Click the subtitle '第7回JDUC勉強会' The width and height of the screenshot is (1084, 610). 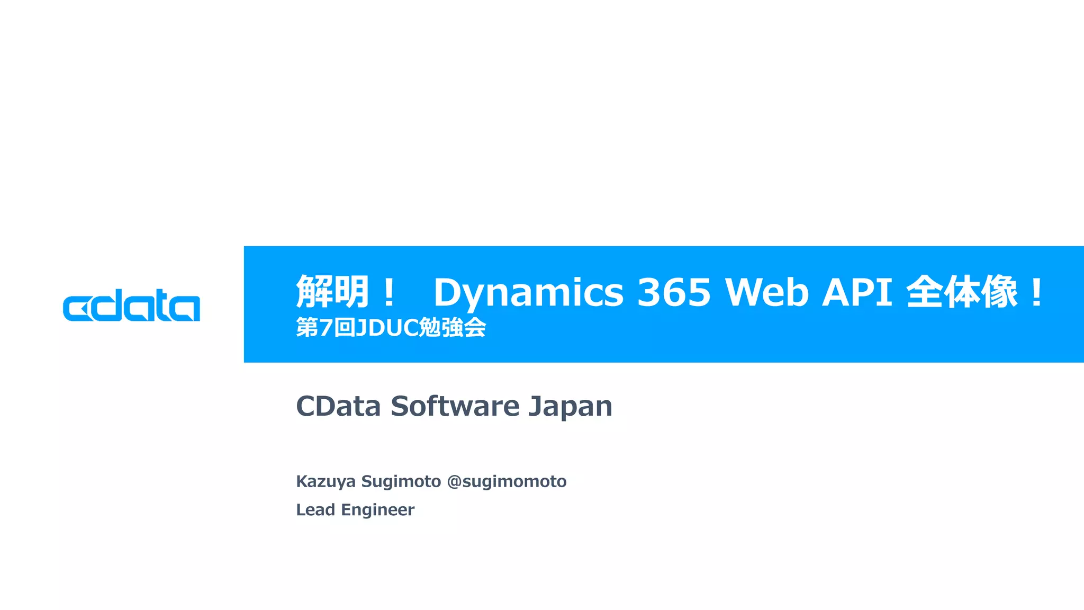pos(391,328)
